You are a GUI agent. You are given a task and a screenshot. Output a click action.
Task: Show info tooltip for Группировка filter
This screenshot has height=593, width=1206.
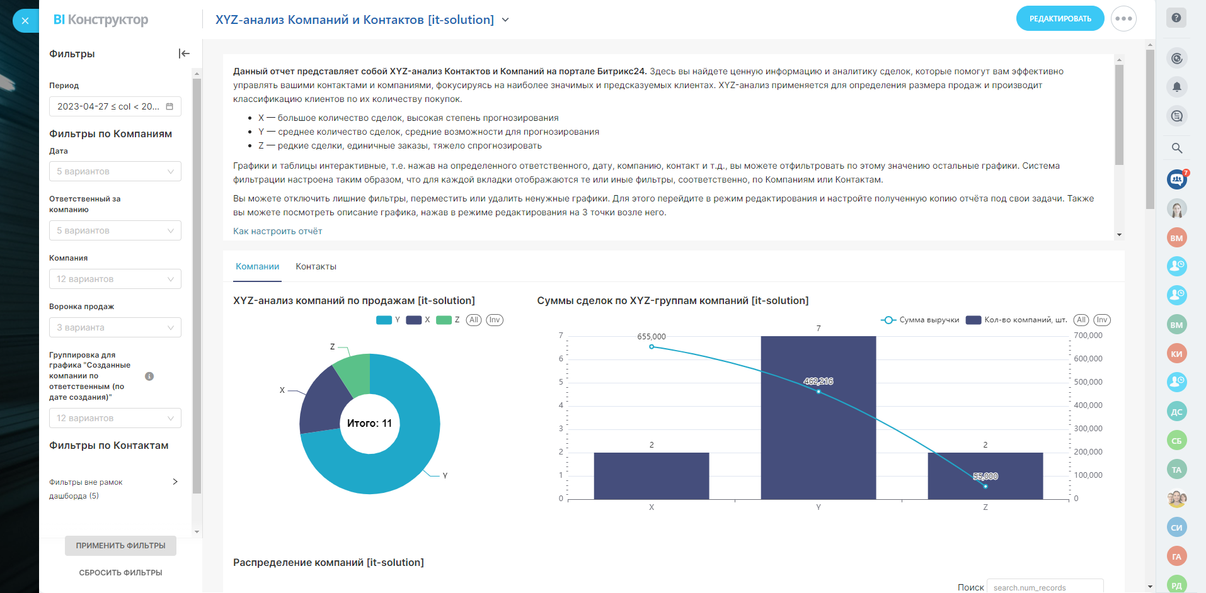click(149, 376)
